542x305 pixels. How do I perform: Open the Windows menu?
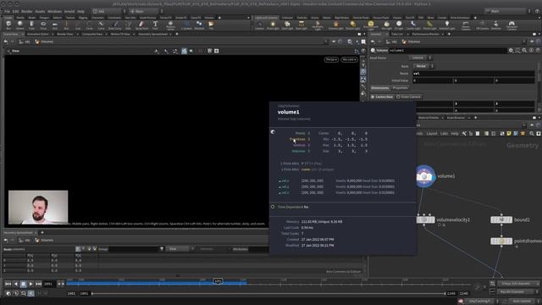click(x=54, y=11)
